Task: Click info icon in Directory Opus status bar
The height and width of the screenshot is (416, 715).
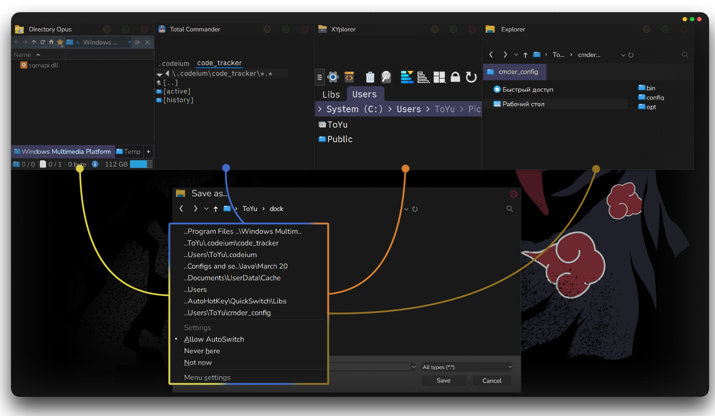Action: coord(95,164)
